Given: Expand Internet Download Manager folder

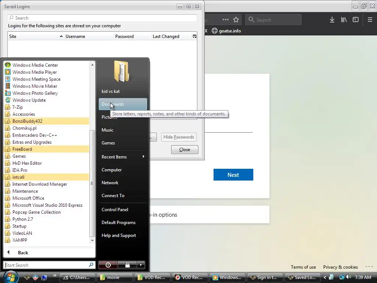Looking at the screenshot, I should click(47, 184).
